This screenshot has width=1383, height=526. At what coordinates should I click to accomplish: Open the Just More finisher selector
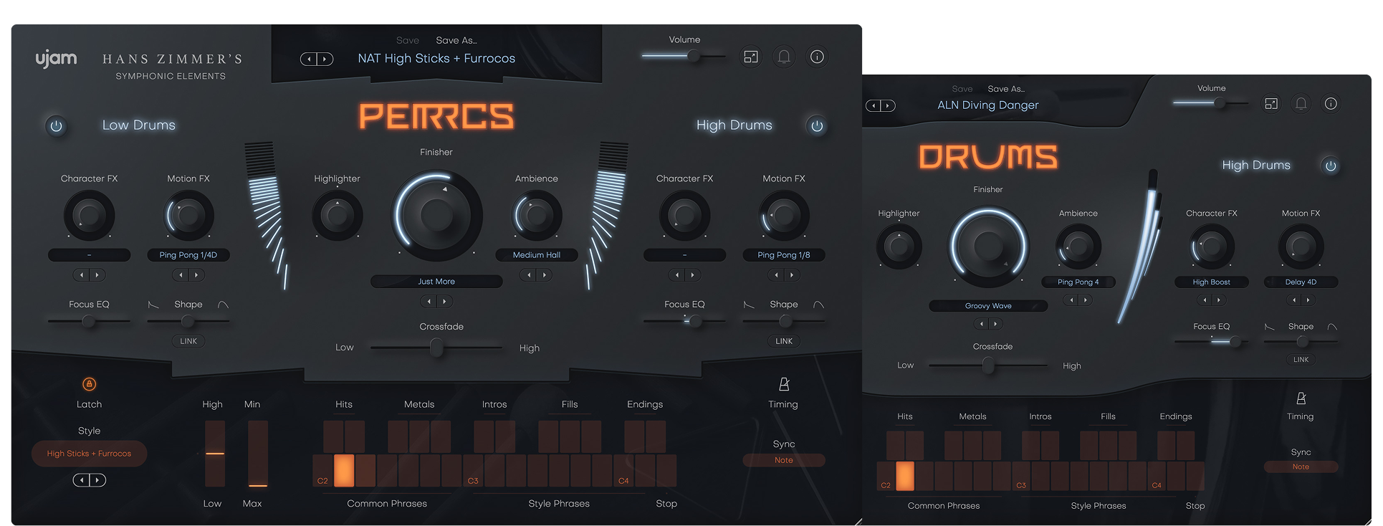tap(436, 282)
